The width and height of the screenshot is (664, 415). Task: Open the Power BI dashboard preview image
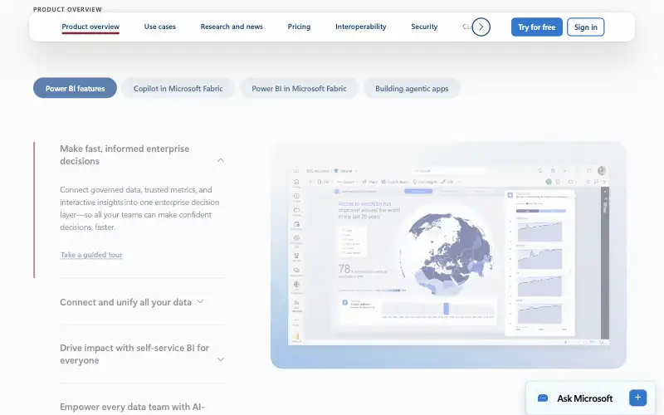(448, 255)
